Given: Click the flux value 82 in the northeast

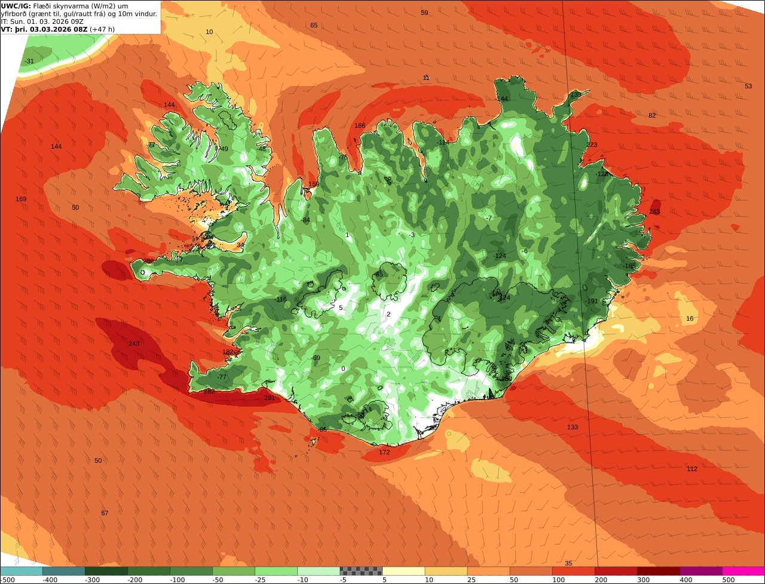Looking at the screenshot, I should click(652, 115).
